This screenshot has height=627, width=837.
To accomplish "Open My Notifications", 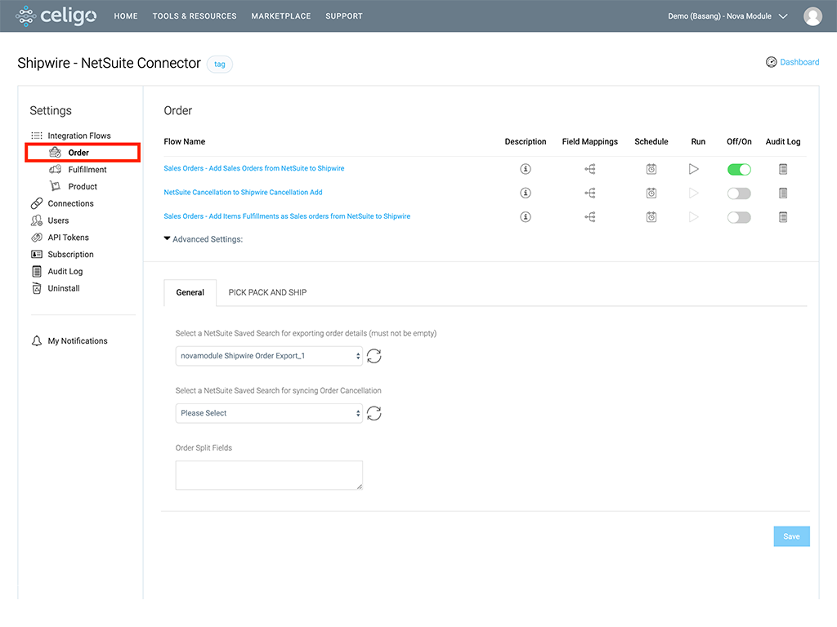I will pos(69,340).
